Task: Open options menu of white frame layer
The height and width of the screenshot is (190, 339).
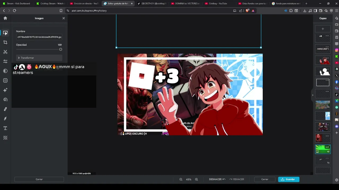Action: 327,80
